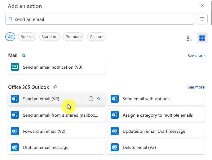This screenshot has height=160, width=212.
Task: Click Outlook icon of Updates an email Draft
Action: tap(115, 131)
